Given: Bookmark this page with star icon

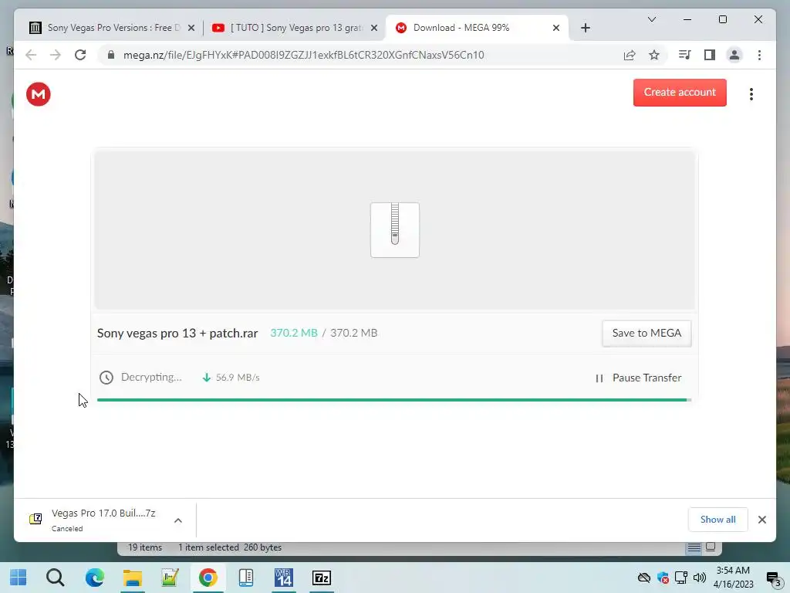Looking at the screenshot, I should (x=654, y=55).
